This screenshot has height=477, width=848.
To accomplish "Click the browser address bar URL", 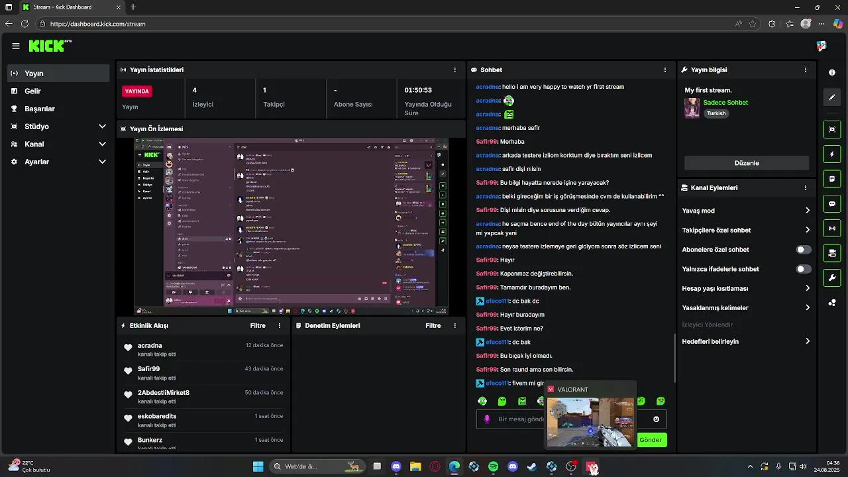I will [98, 24].
